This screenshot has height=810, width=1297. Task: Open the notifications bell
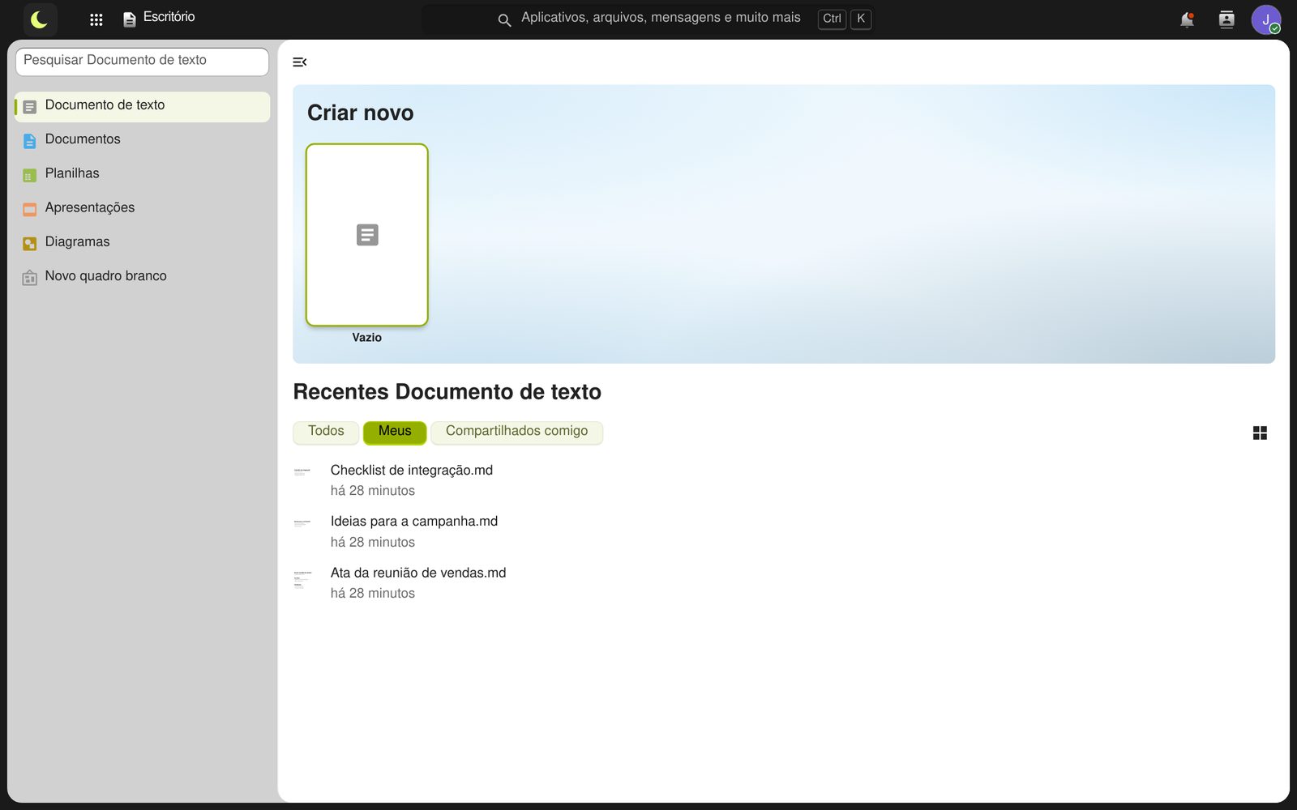click(1187, 19)
